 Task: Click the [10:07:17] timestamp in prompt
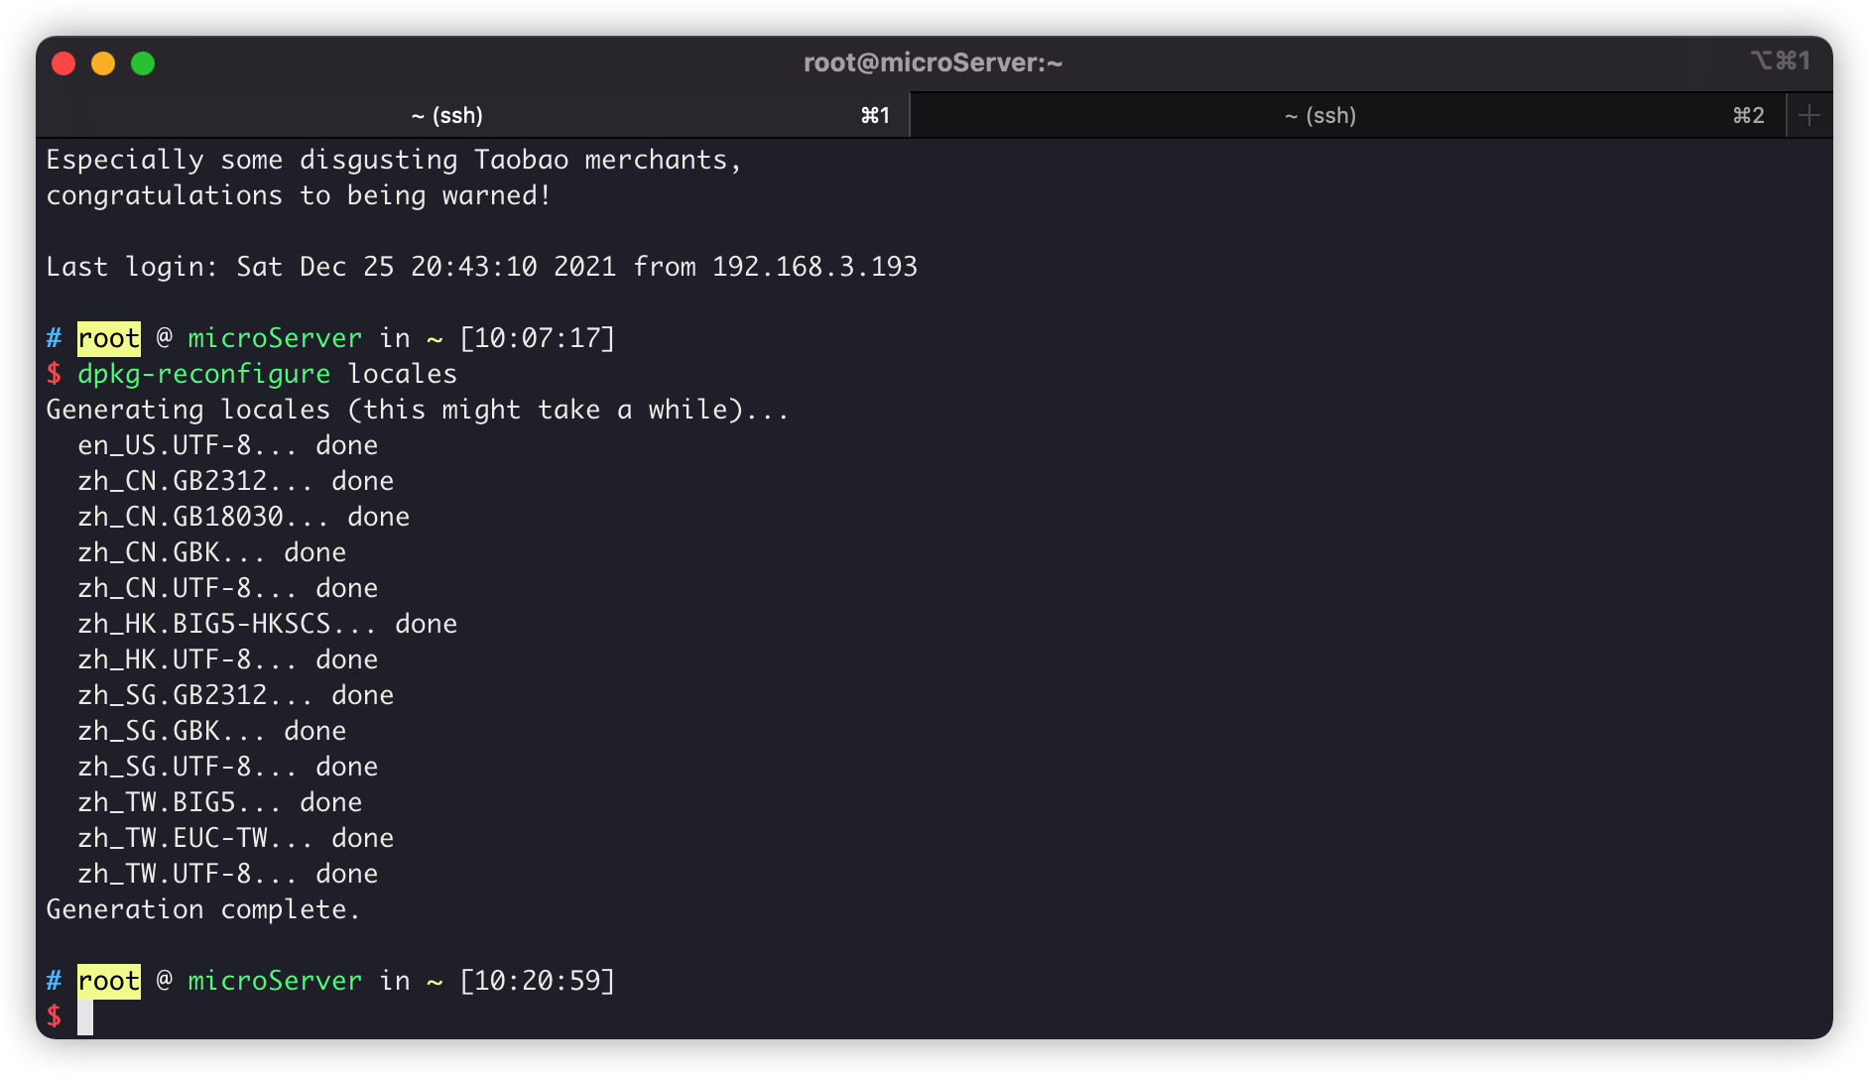pyautogui.click(x=537, y=338)
